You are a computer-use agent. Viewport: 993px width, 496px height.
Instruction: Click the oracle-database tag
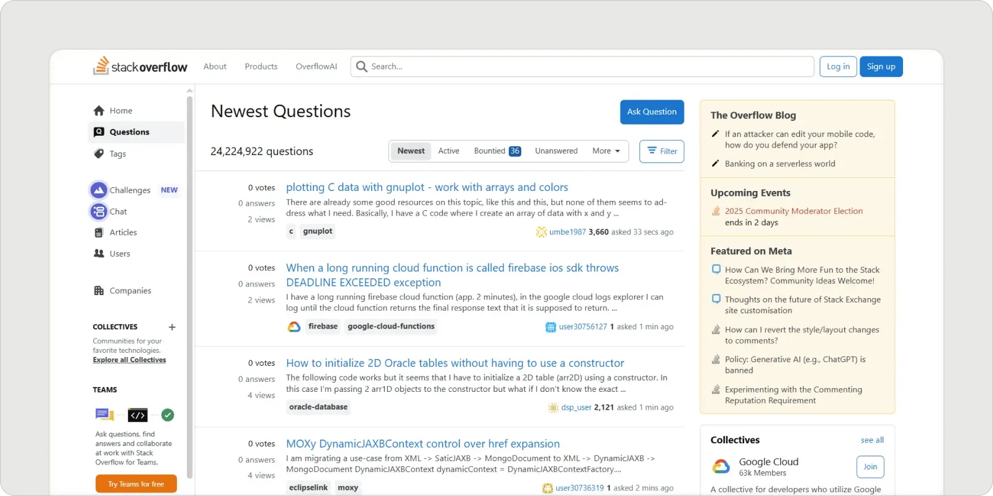[x=318, y=407]
